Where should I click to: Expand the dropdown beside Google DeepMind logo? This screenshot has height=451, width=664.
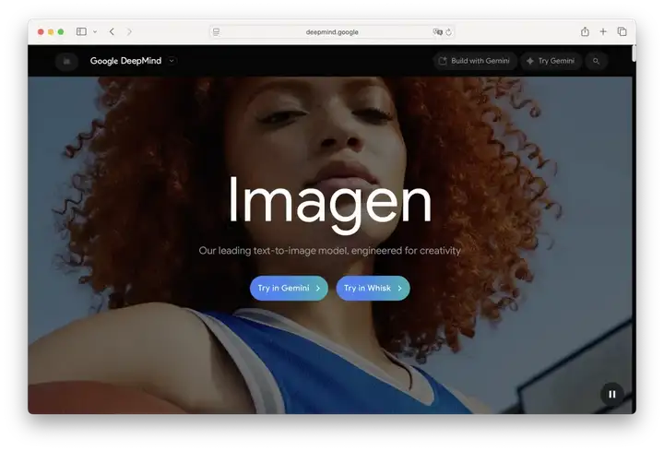[x=172, y=61]
